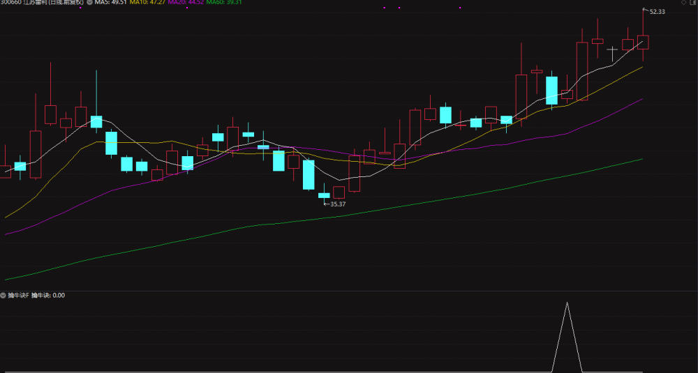Click the MA5: 49.51 label
This screenshot has width=698, height=373.
click(110, 2)
